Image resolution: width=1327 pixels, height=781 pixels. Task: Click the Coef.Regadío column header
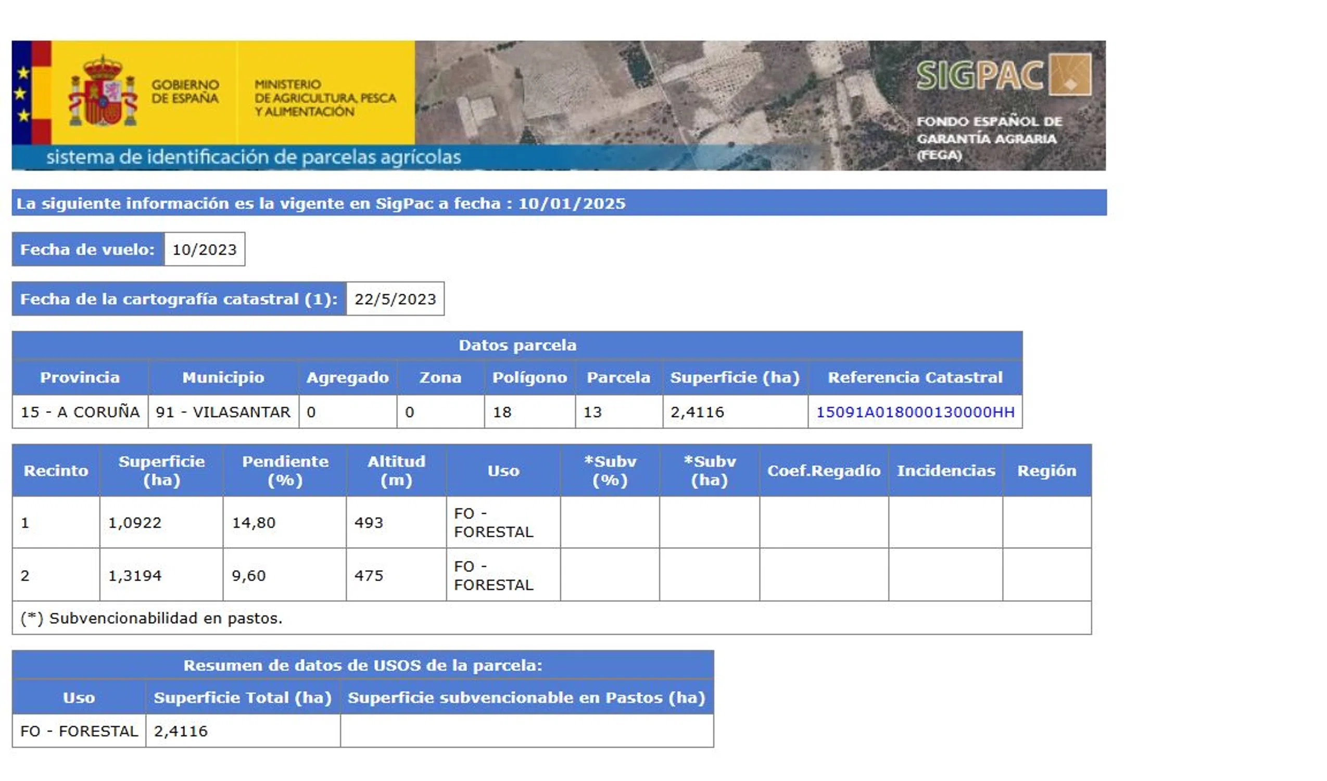[x=823, y=470]
